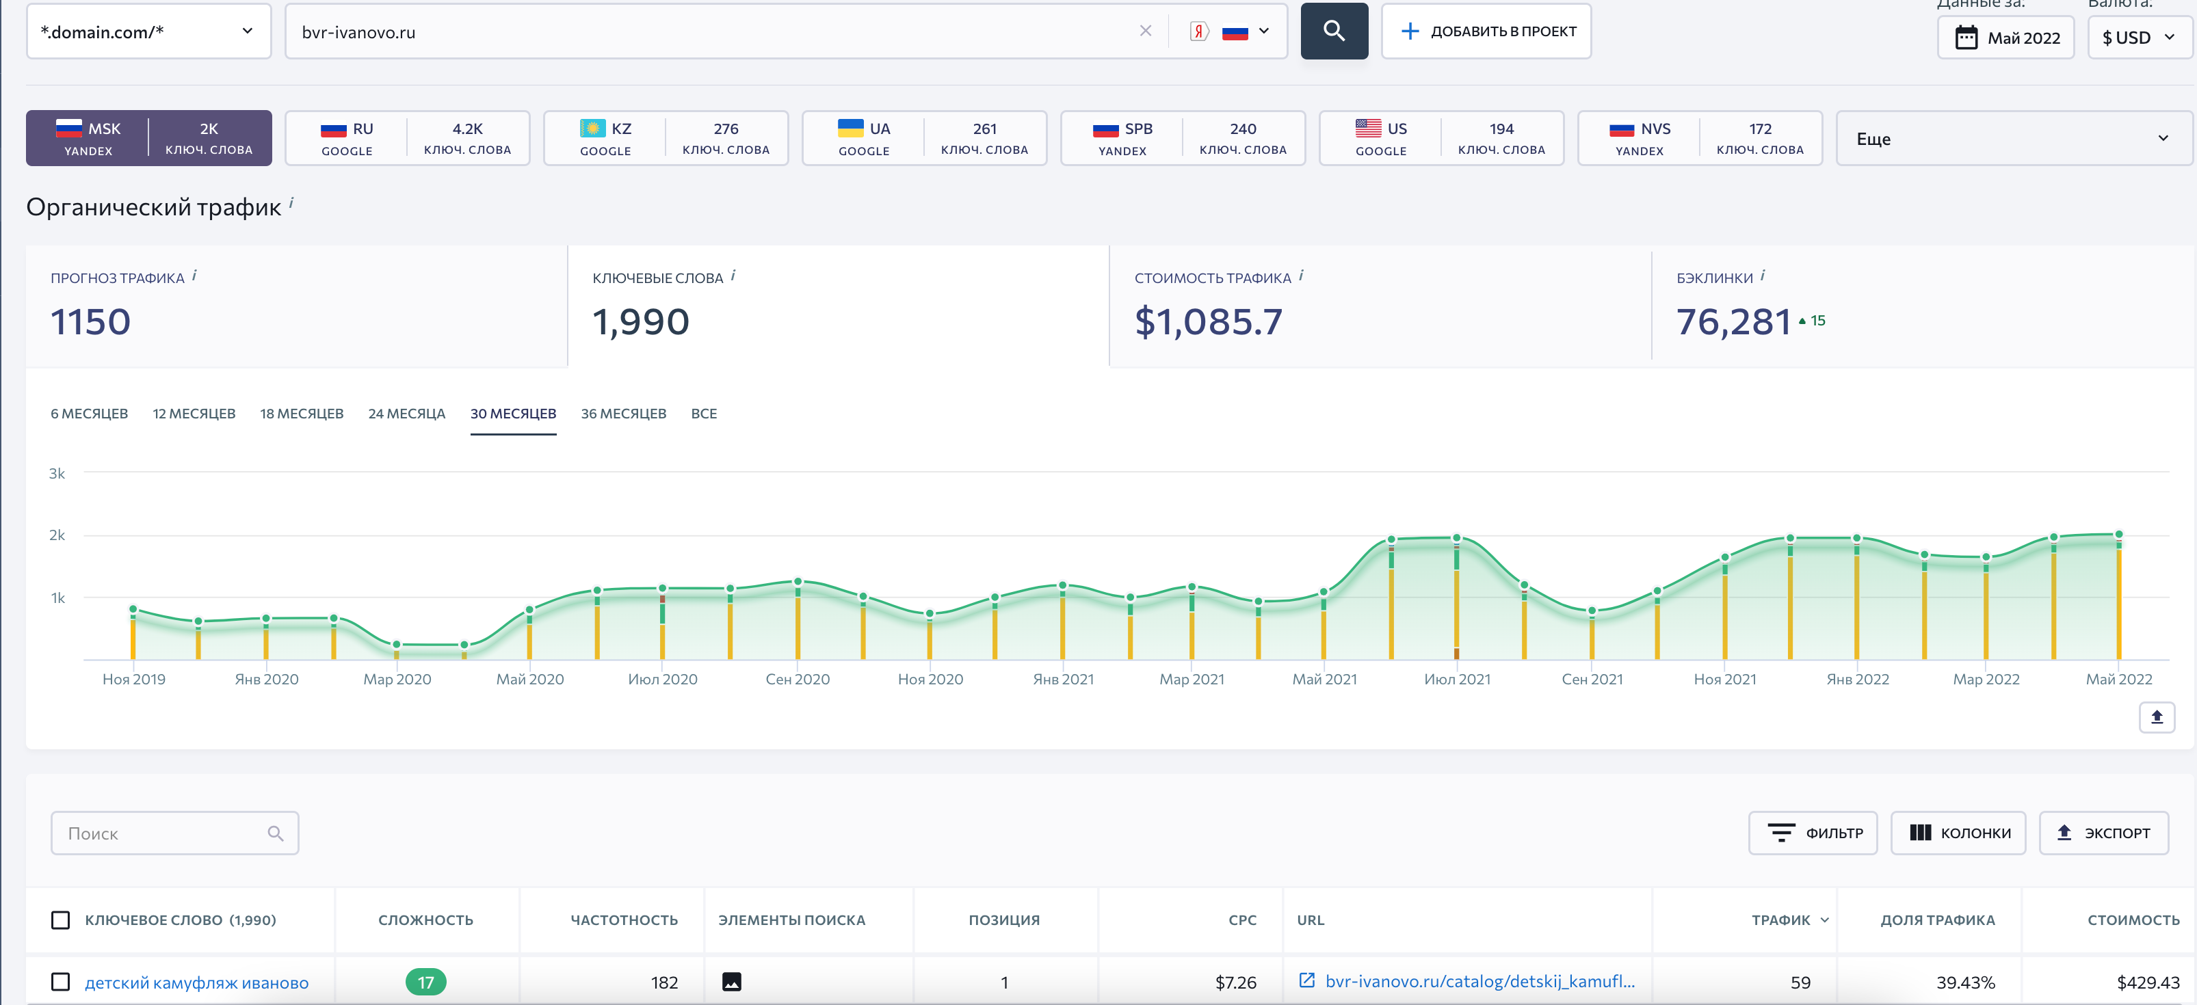
Task: Expand the Еще regions dropdown
Action: coord(2013,138)
